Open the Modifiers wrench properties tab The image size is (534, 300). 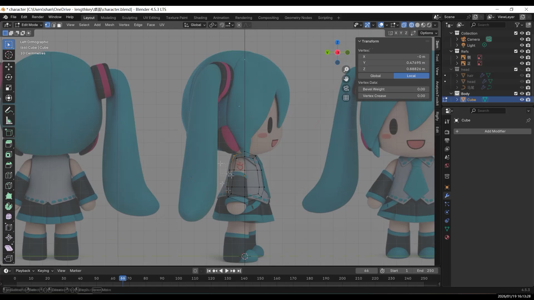(447, 196)
